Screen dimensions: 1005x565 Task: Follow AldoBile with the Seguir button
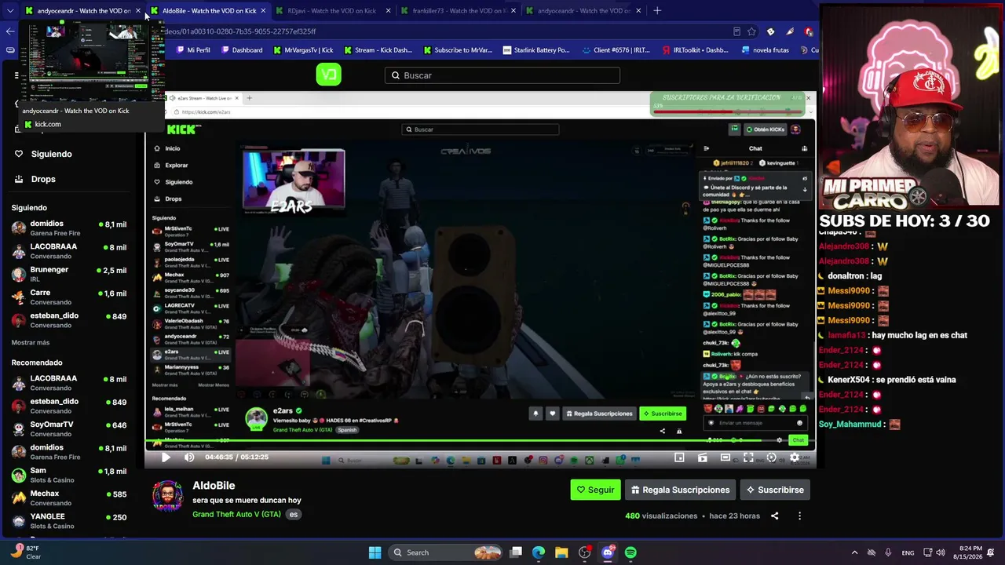click(x=595, y=490)
